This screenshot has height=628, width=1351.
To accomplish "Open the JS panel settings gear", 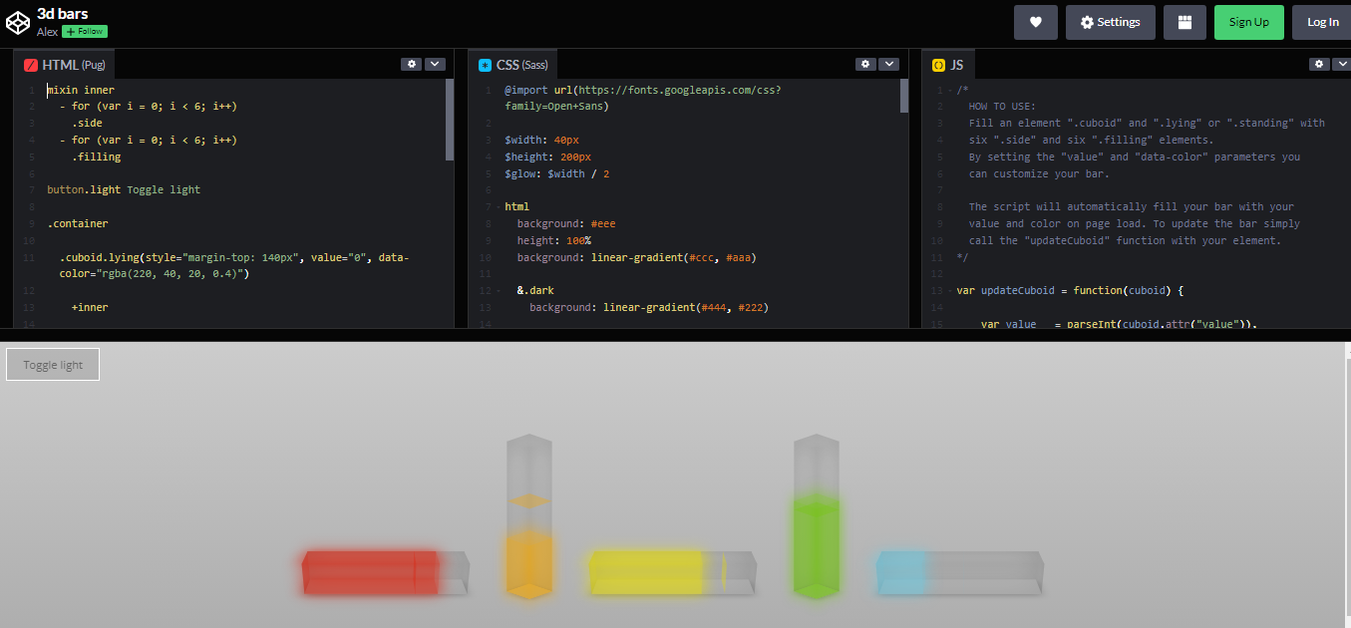I will [1318, 63].
